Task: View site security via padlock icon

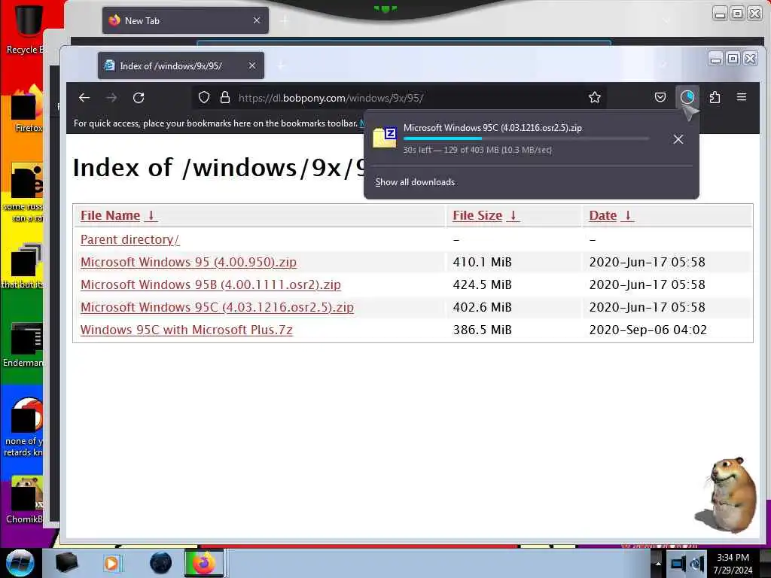Action: [225, 98]
